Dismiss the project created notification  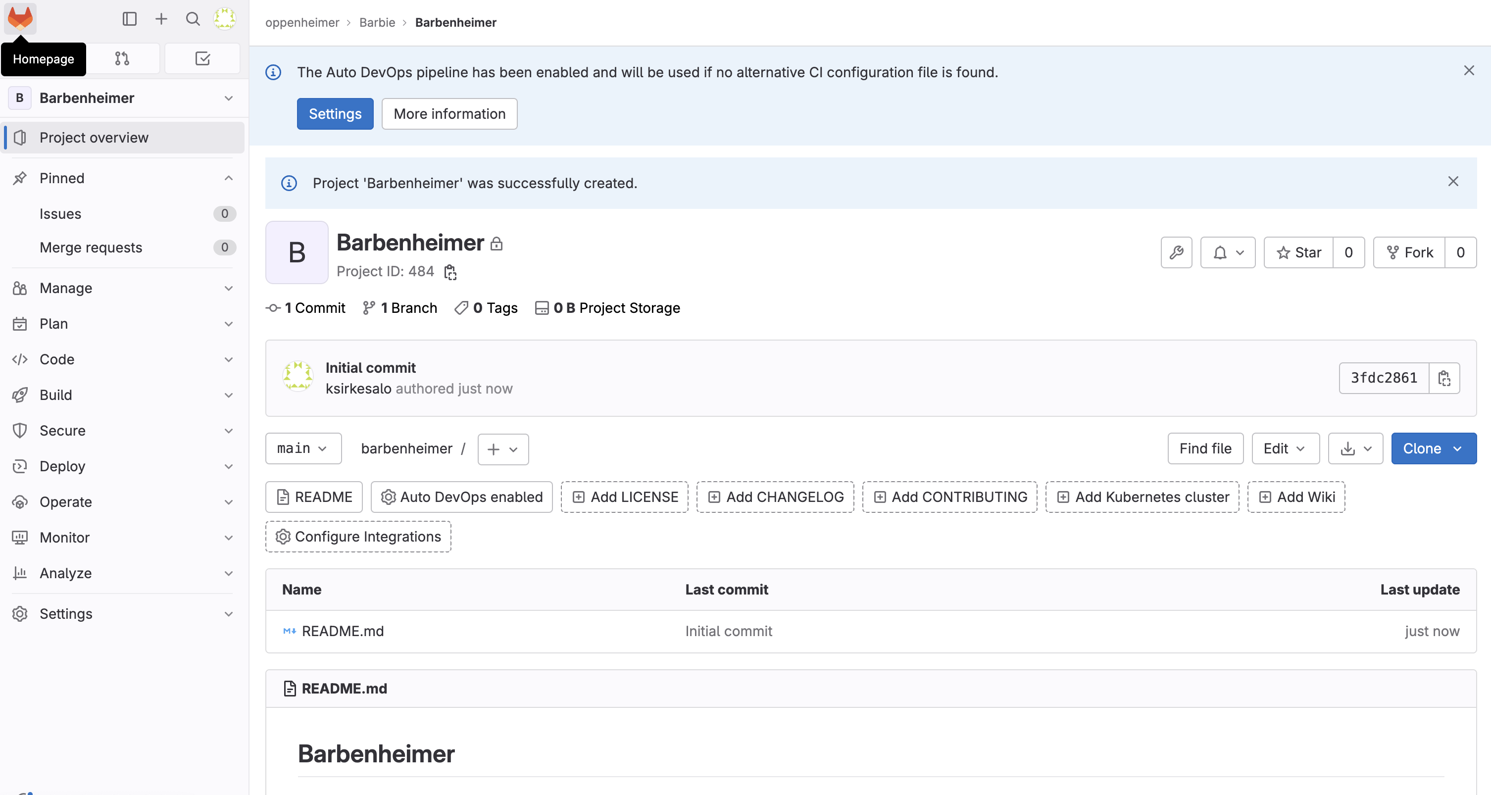point(1454,182)
